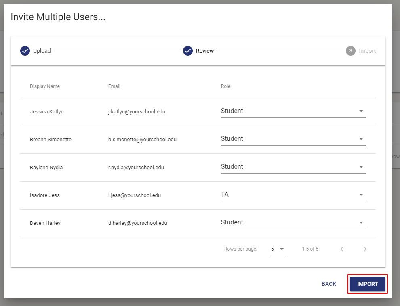Screen dimensions: 400x306
Task: Click the Display Name column header
Action: (45, 86)
